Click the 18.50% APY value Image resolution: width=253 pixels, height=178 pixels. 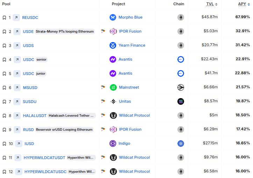tap(243, 115)
